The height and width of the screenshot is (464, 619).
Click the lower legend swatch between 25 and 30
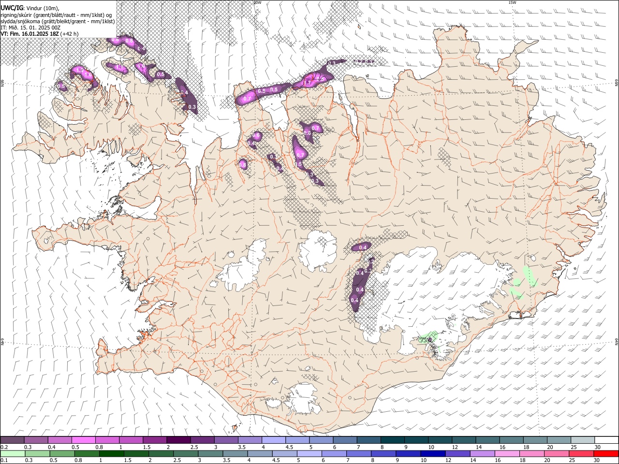[581, 454]
